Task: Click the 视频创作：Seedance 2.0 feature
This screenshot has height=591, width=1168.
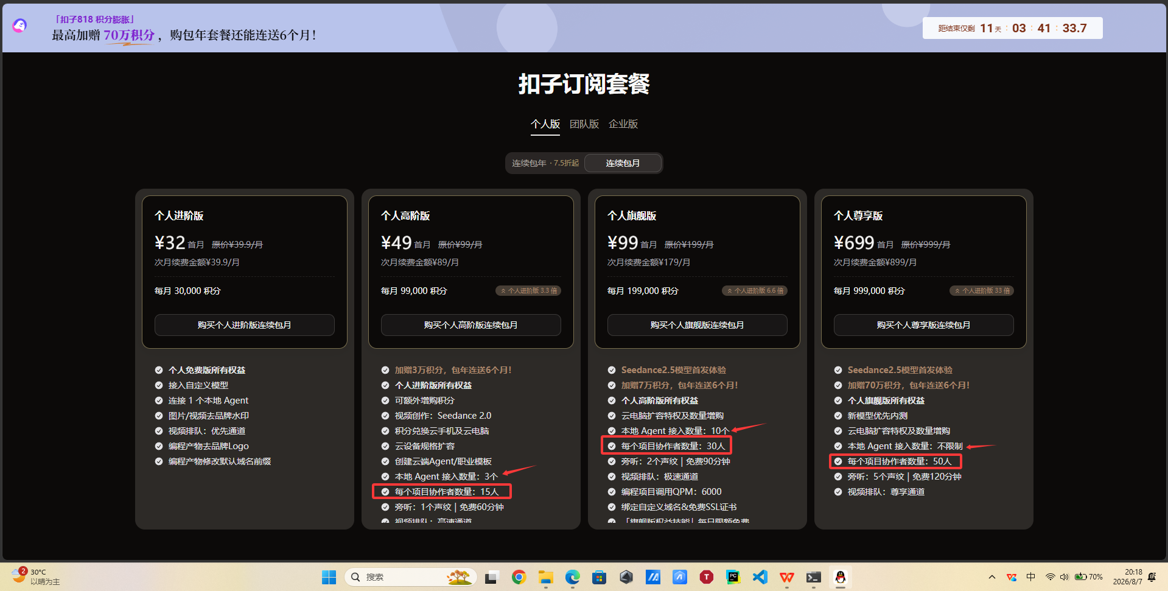Action: pos(443,416)
